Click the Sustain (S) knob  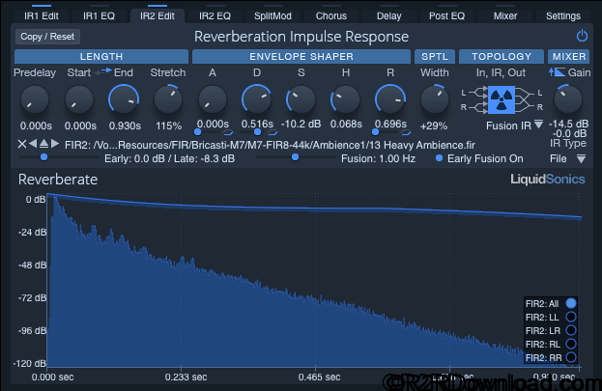click(301, 99)
